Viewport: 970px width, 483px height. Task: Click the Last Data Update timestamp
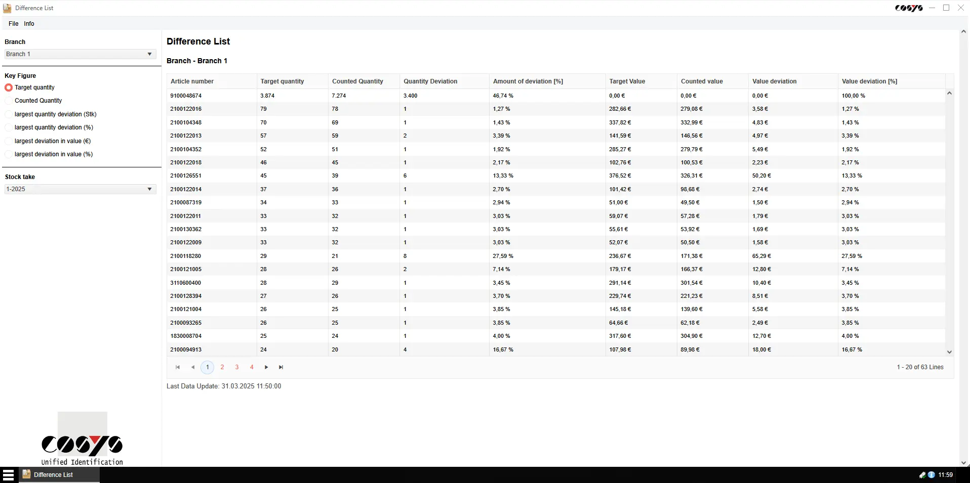tap(224, 386)
